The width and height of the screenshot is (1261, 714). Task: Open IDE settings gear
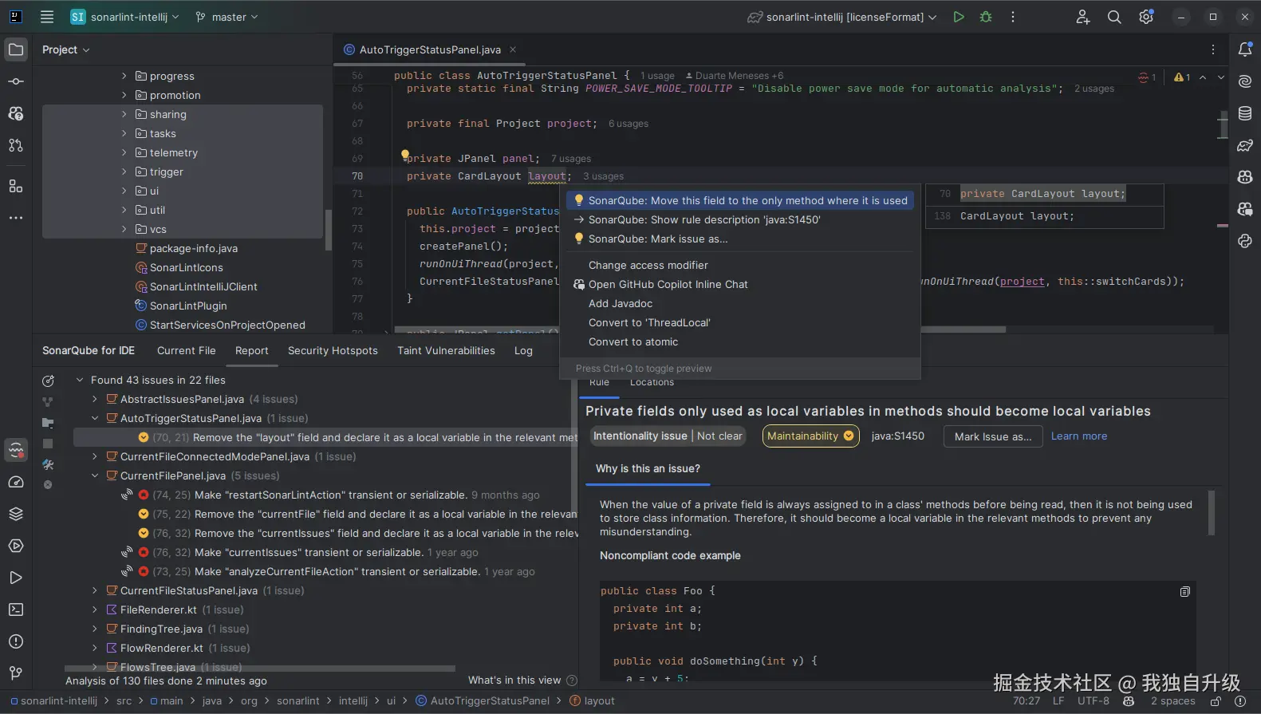[x=1146, y=17]
